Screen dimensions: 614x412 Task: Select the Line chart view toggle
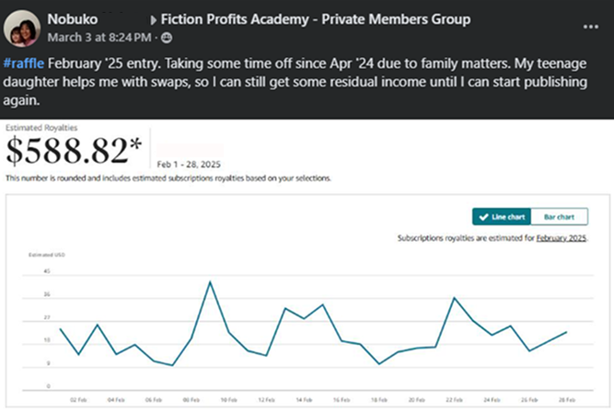point(502,217)
